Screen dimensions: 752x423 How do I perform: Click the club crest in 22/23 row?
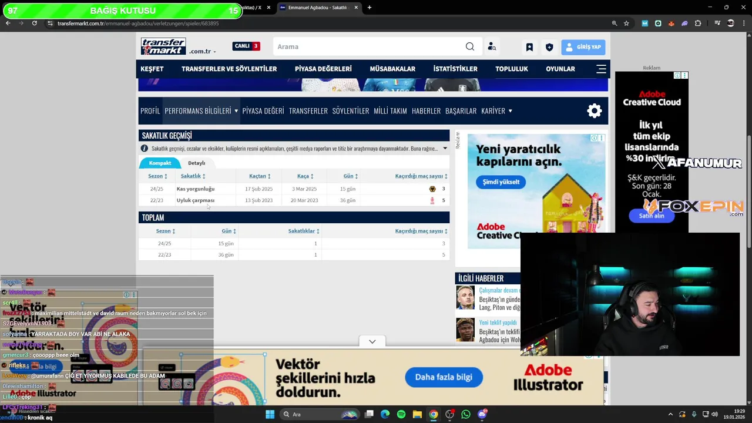click(x=432, y=200)
